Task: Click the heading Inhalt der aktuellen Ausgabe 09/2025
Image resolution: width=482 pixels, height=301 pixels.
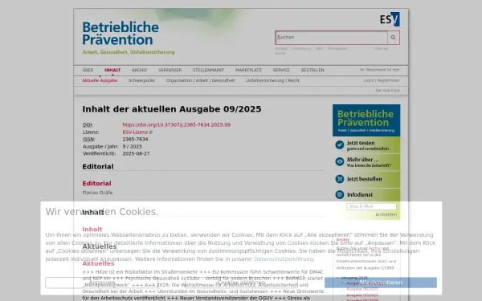Action: coord(172,109)
